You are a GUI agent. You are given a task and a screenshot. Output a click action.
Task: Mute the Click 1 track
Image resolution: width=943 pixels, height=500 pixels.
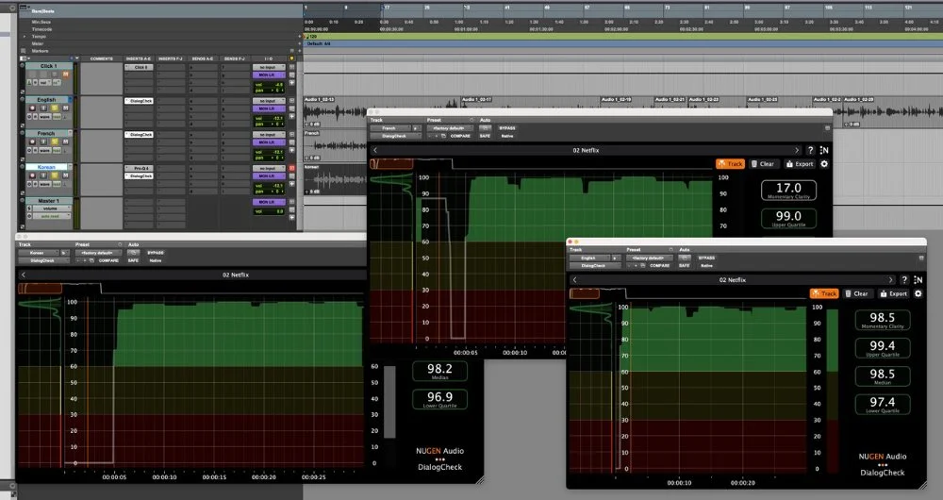tap(66, 75)
